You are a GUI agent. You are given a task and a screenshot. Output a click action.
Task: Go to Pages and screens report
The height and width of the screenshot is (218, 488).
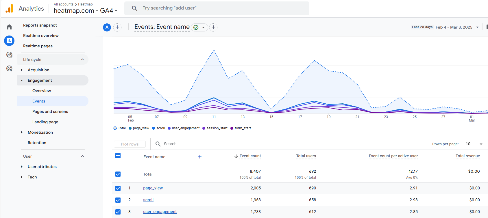click(50, 111)
